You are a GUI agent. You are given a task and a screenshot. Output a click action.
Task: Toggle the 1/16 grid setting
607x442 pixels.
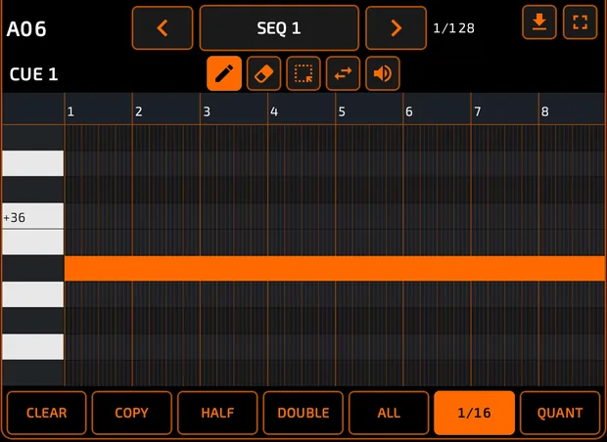[474, 413]
